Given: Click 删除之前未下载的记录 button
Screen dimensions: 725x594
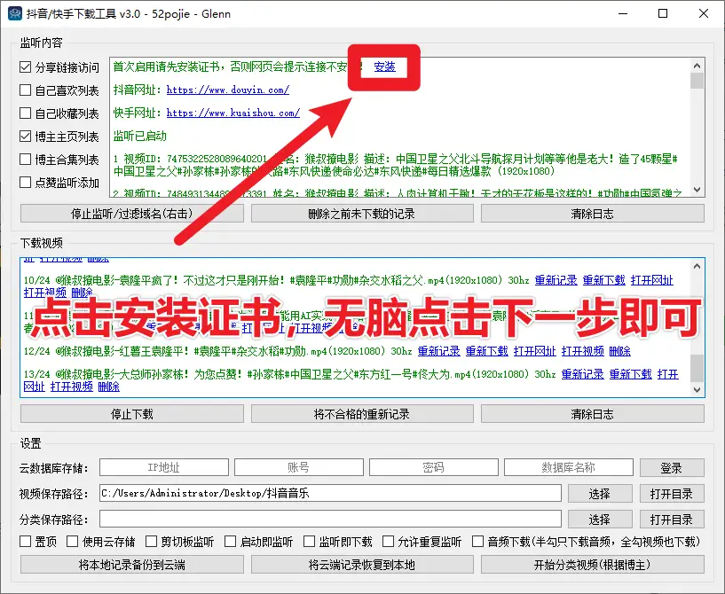Looking at the screenshot, I should [361, 214].
